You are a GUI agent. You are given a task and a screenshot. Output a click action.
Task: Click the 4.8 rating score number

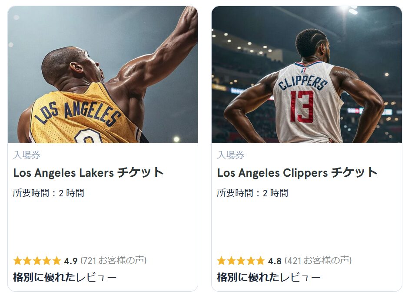tap(275, 261)
